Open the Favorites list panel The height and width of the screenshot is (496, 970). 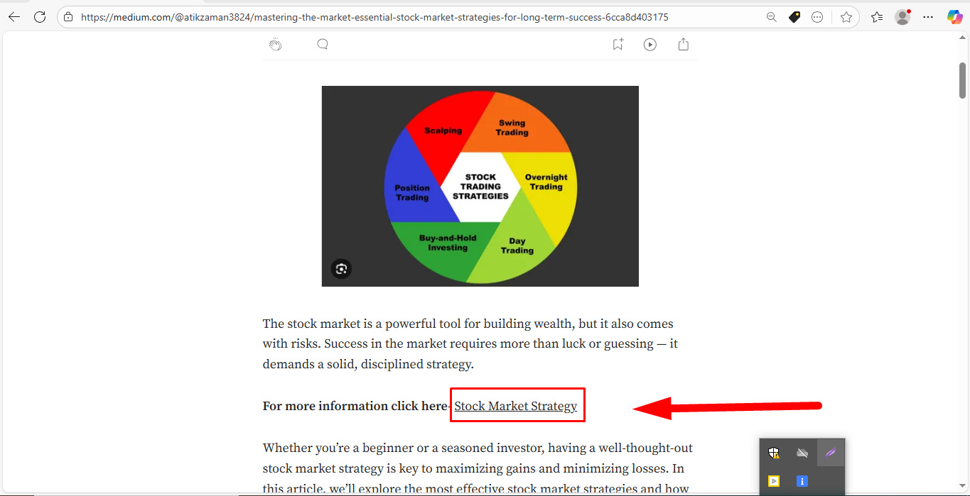(x=877, y=17)
